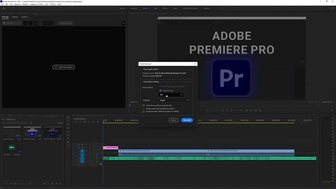Open the Language dropdown set to English
336x189 pixels.
(174, 100)
